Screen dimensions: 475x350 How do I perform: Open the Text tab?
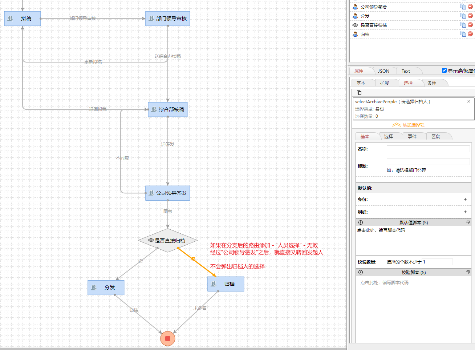pos(406,71)
